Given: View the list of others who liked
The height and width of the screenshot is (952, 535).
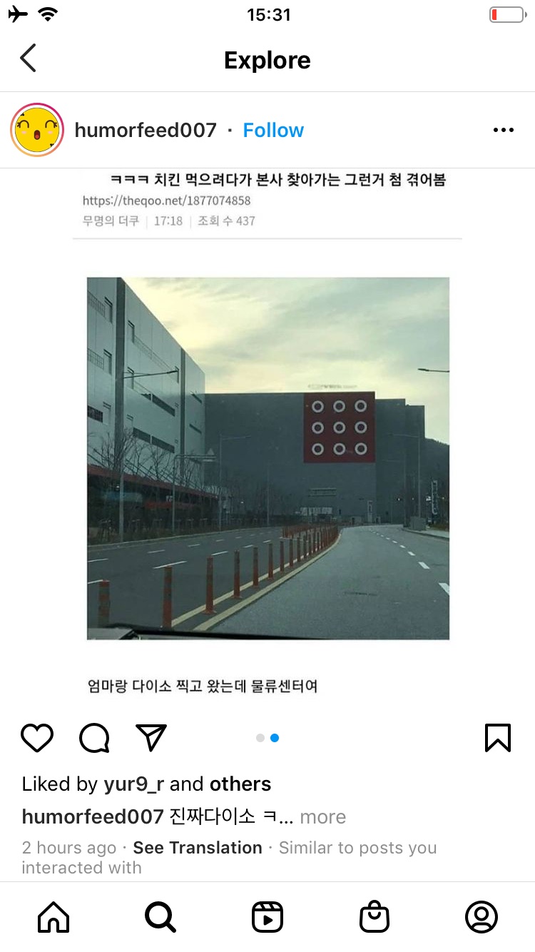Looking at the screenshot, I should [x=240, y=784].
